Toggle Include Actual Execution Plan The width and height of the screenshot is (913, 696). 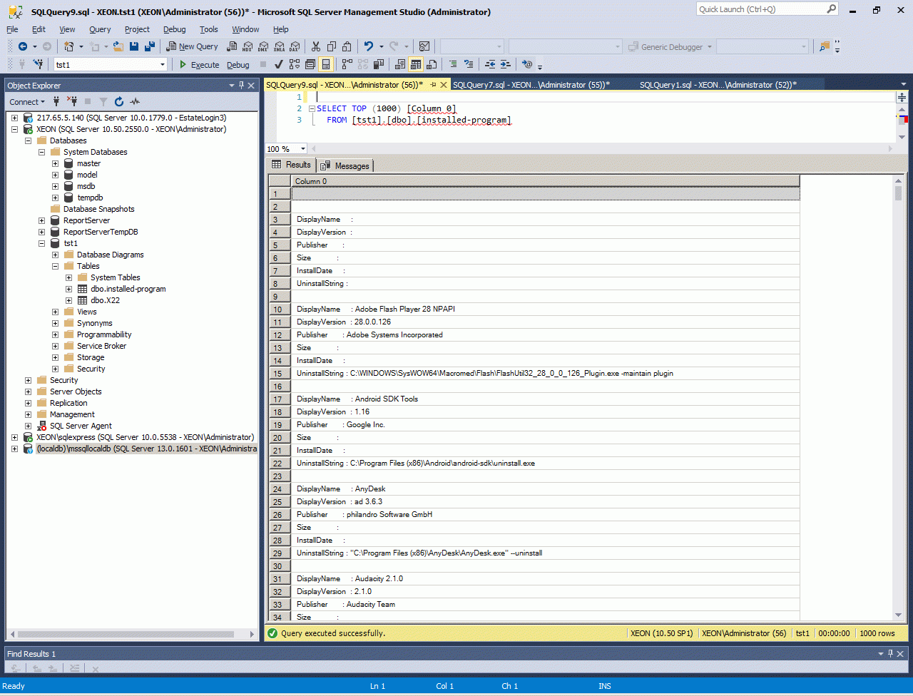coord(347,65)
